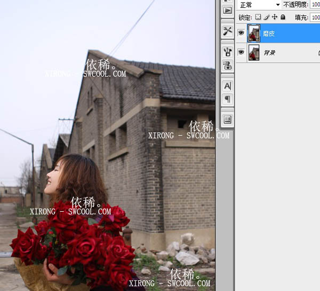Click the 填充 fill value field
The height and width of the screenshot is (291, 320).
315,17
